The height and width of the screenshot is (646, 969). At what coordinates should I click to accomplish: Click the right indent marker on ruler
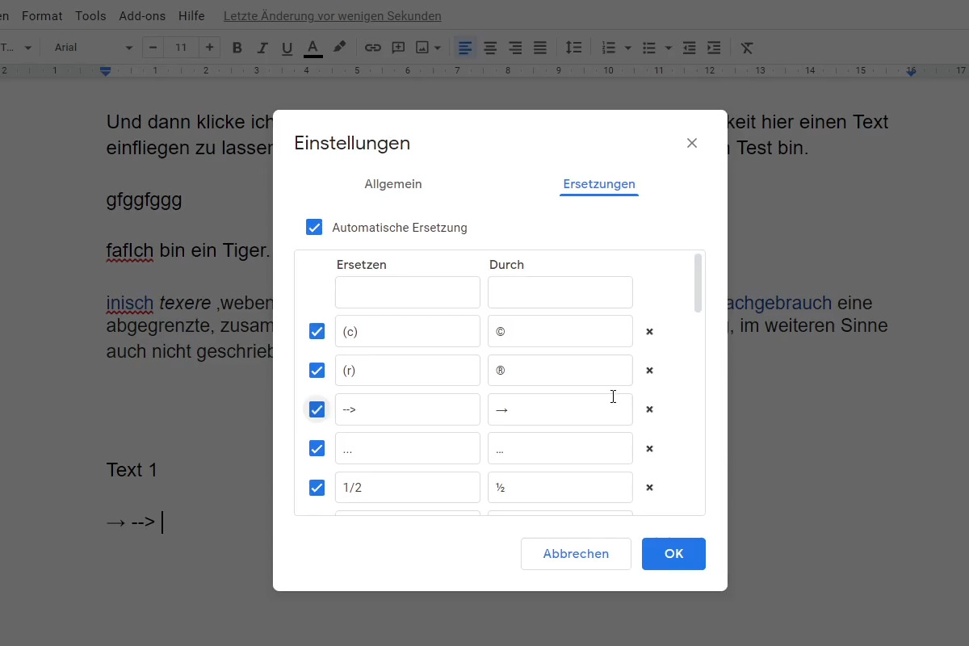911,72
